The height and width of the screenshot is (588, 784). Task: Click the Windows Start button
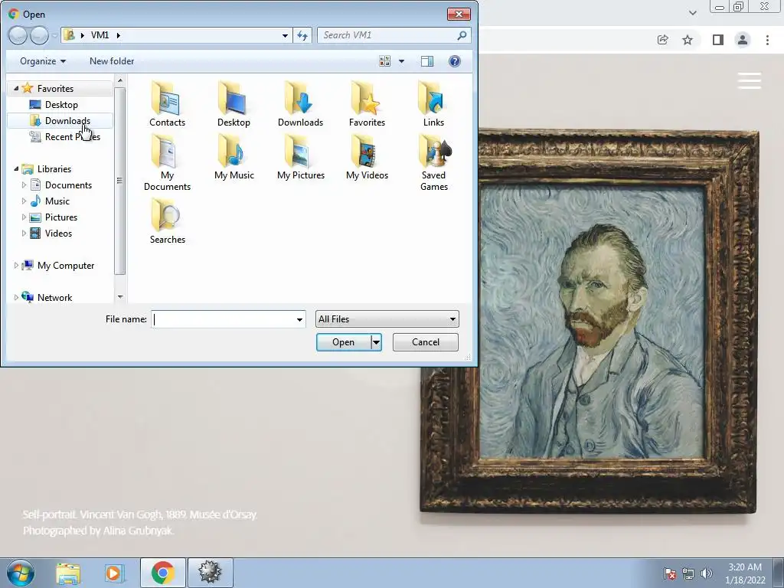pyautogui.click(x=20, y=573)
